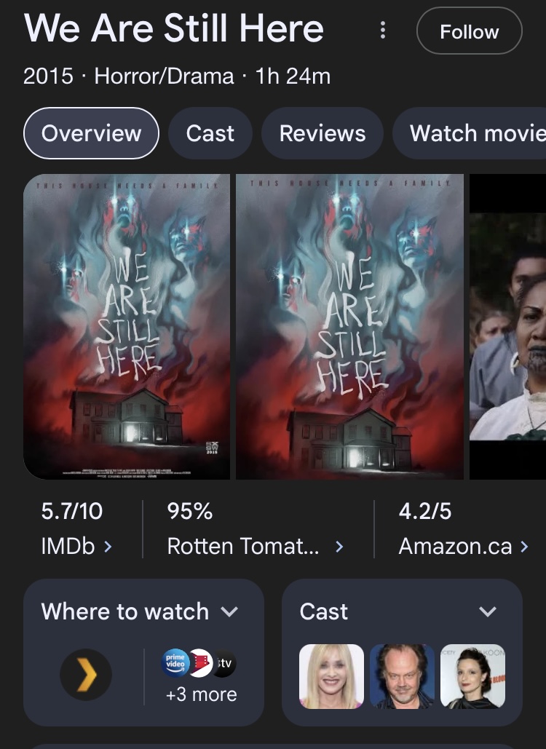The width and height of the screenshot is (546, 749).
Task: Select the Overview tab
Action: pos(91,133)
